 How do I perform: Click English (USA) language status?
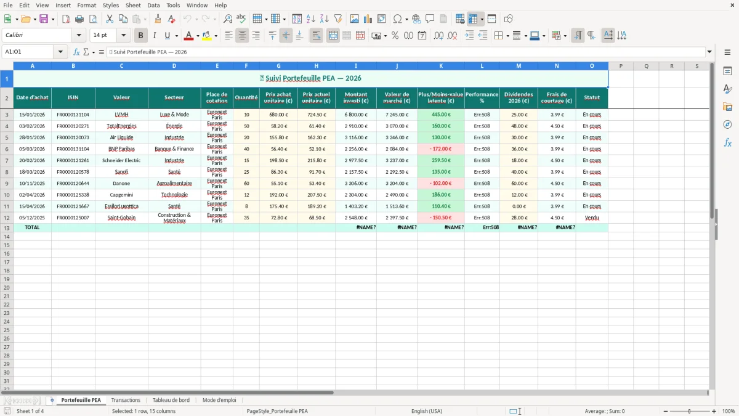427,411
